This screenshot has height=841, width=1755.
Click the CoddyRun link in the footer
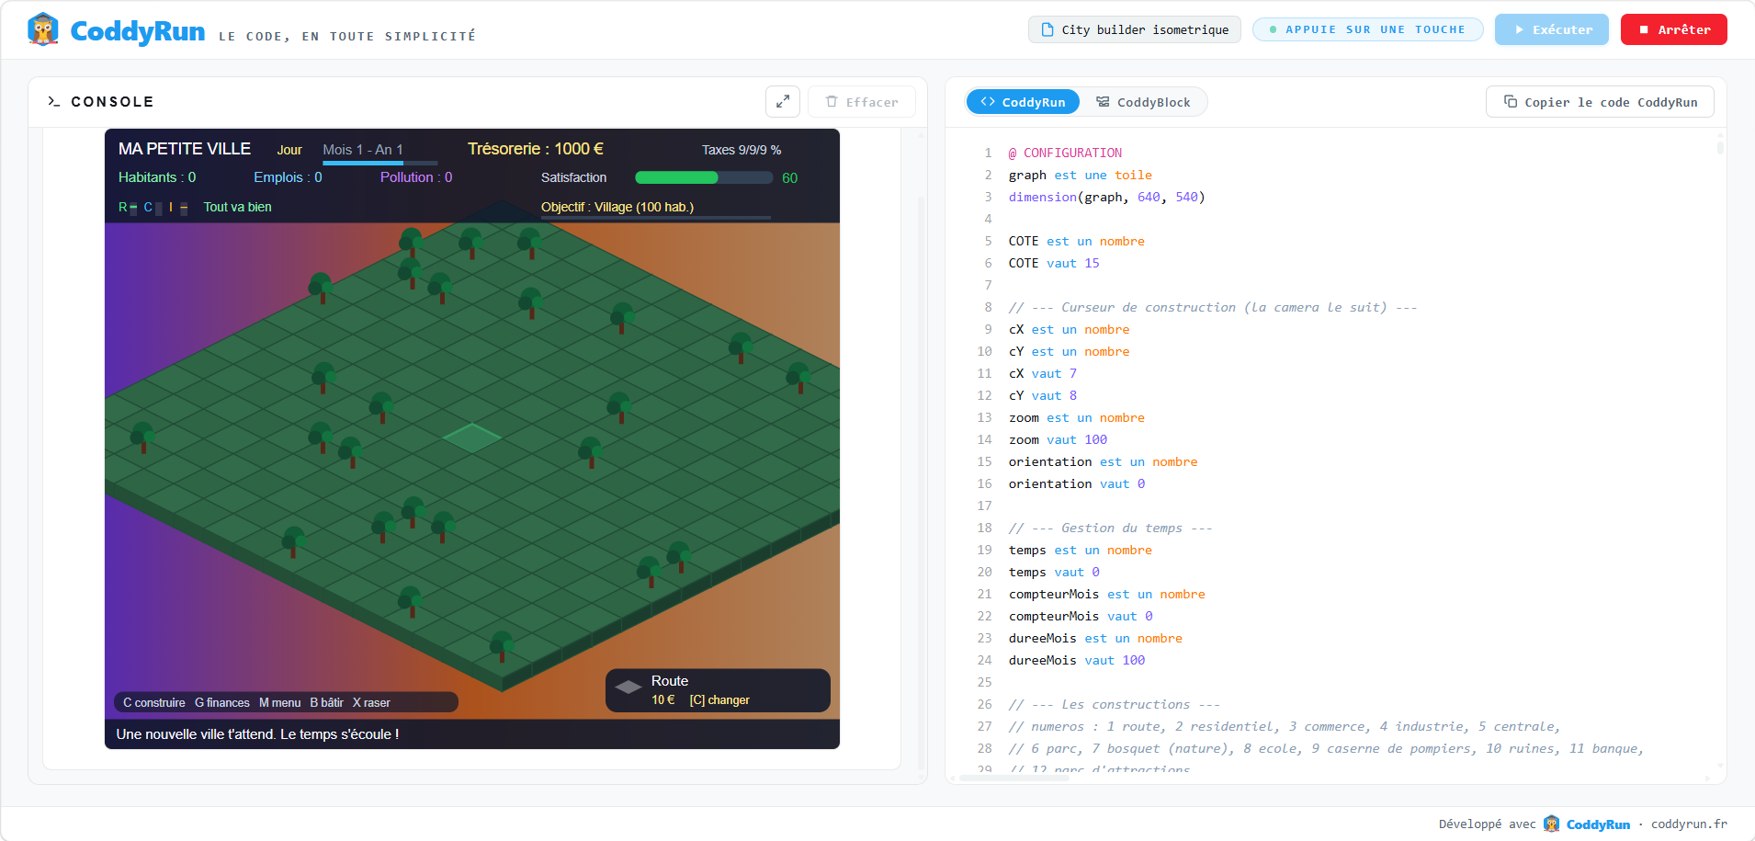(x=1598, y=824)
